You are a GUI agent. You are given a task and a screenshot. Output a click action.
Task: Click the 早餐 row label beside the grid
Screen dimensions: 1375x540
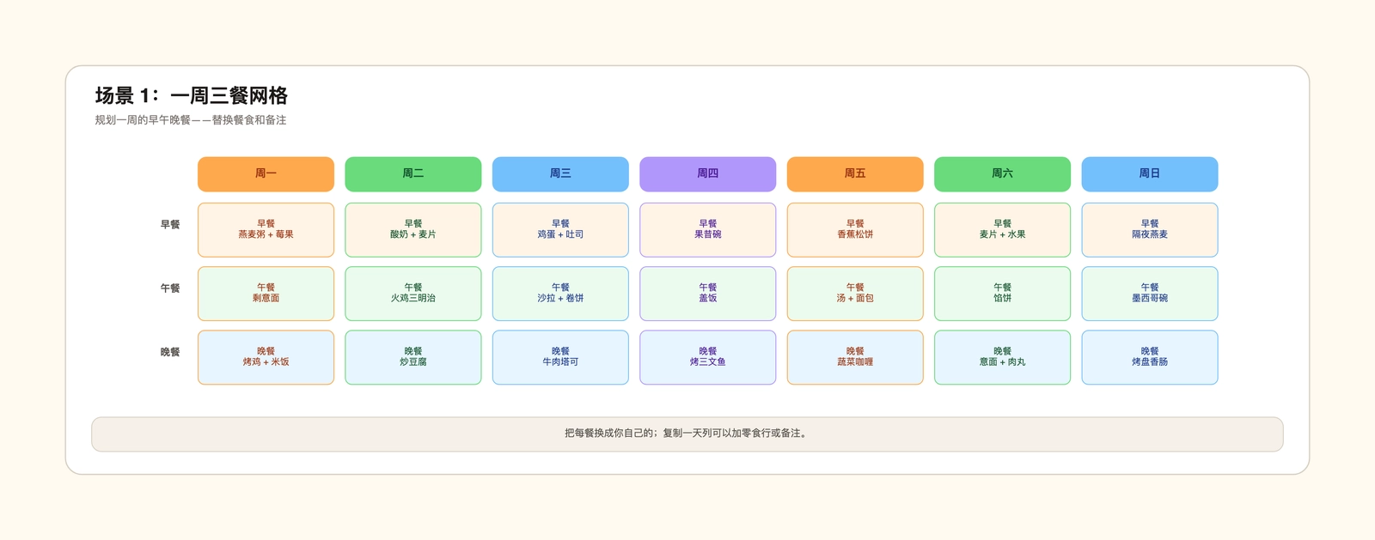coord(170,225)
